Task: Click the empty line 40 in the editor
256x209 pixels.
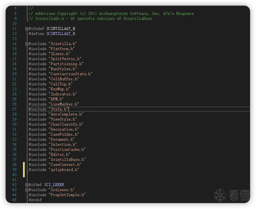Action: tap(139, 175)
